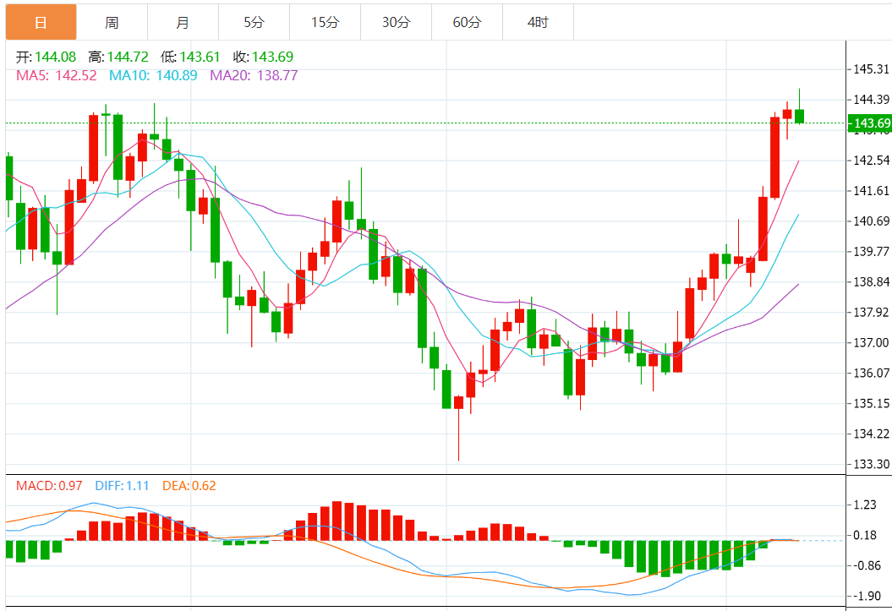Click the high price 144.72 value
892x611 pixels.
pos(128,57)
